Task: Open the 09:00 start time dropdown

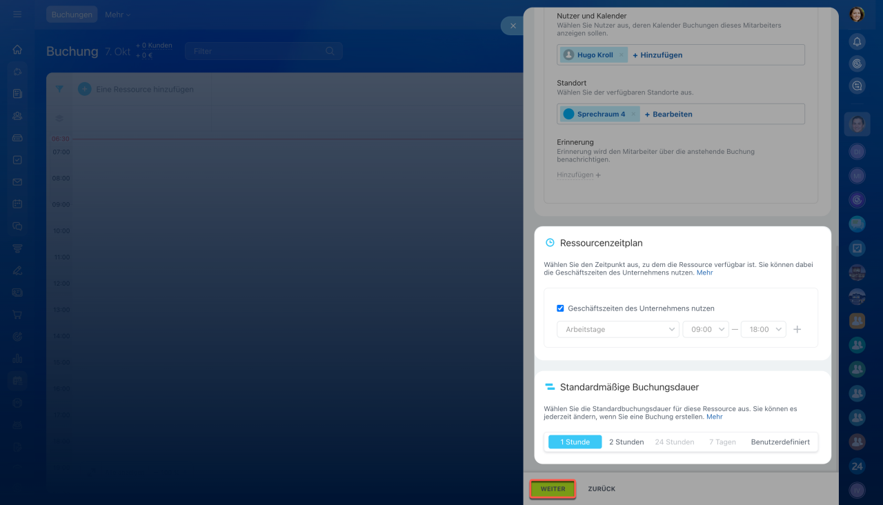Action: tap(706, 330)
